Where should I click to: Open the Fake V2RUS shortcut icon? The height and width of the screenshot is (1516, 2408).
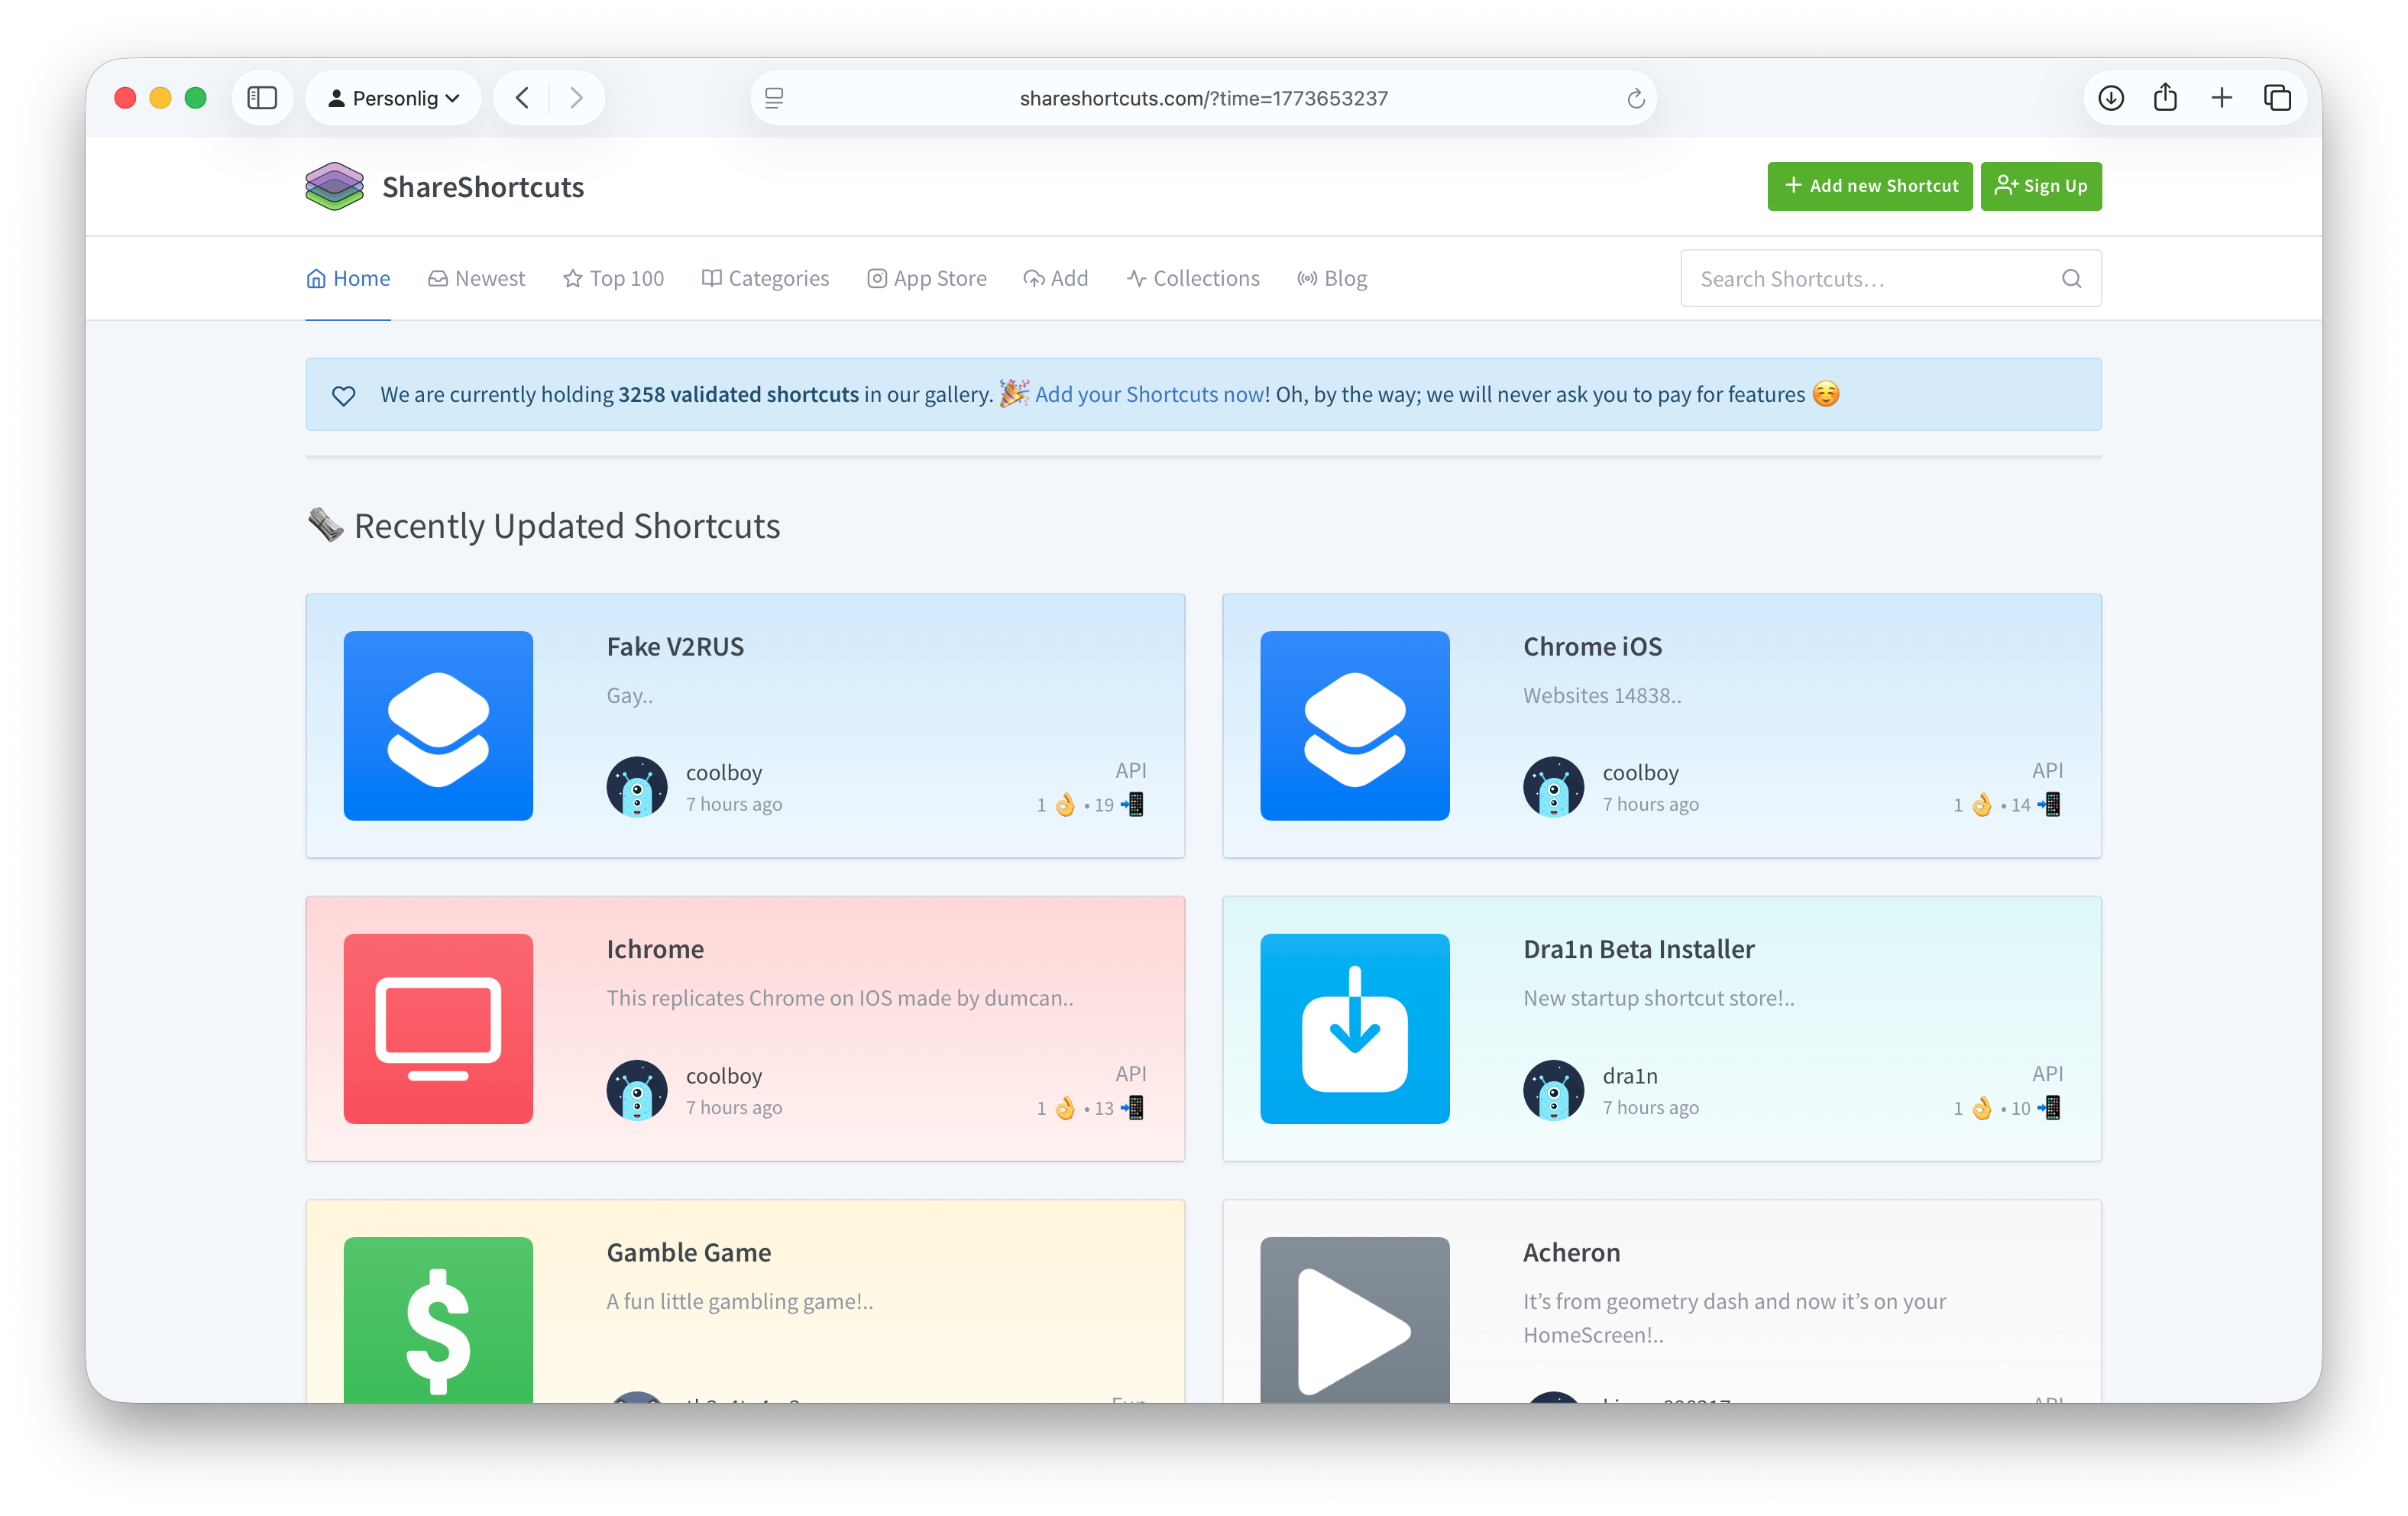tap(438, 726)
